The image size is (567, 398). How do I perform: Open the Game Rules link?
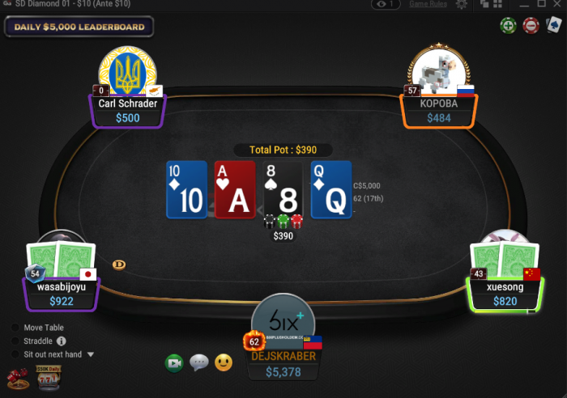428,4
